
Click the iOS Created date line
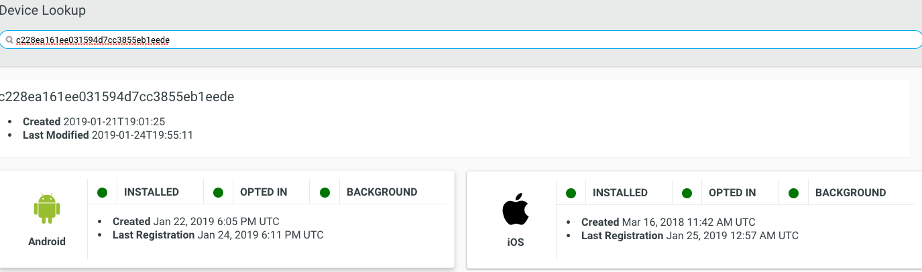point(668,222)
